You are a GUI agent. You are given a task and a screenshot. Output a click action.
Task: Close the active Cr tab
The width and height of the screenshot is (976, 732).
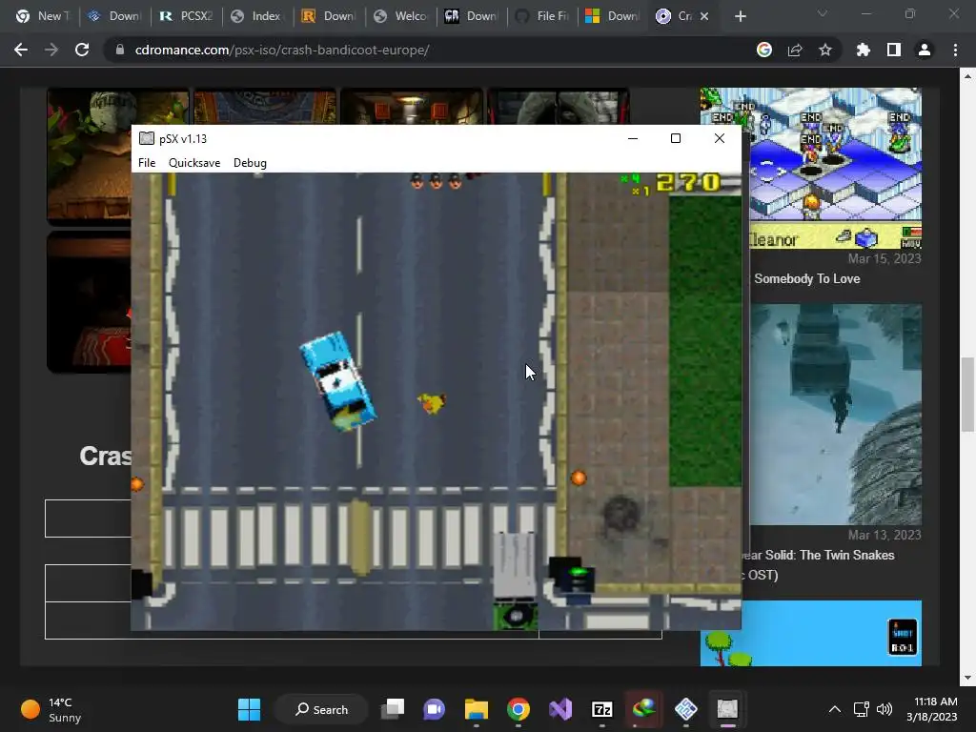pos(704,16)
